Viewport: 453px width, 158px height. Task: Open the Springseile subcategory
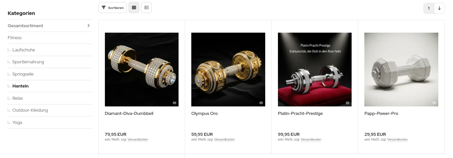click(x=23, y=74)
